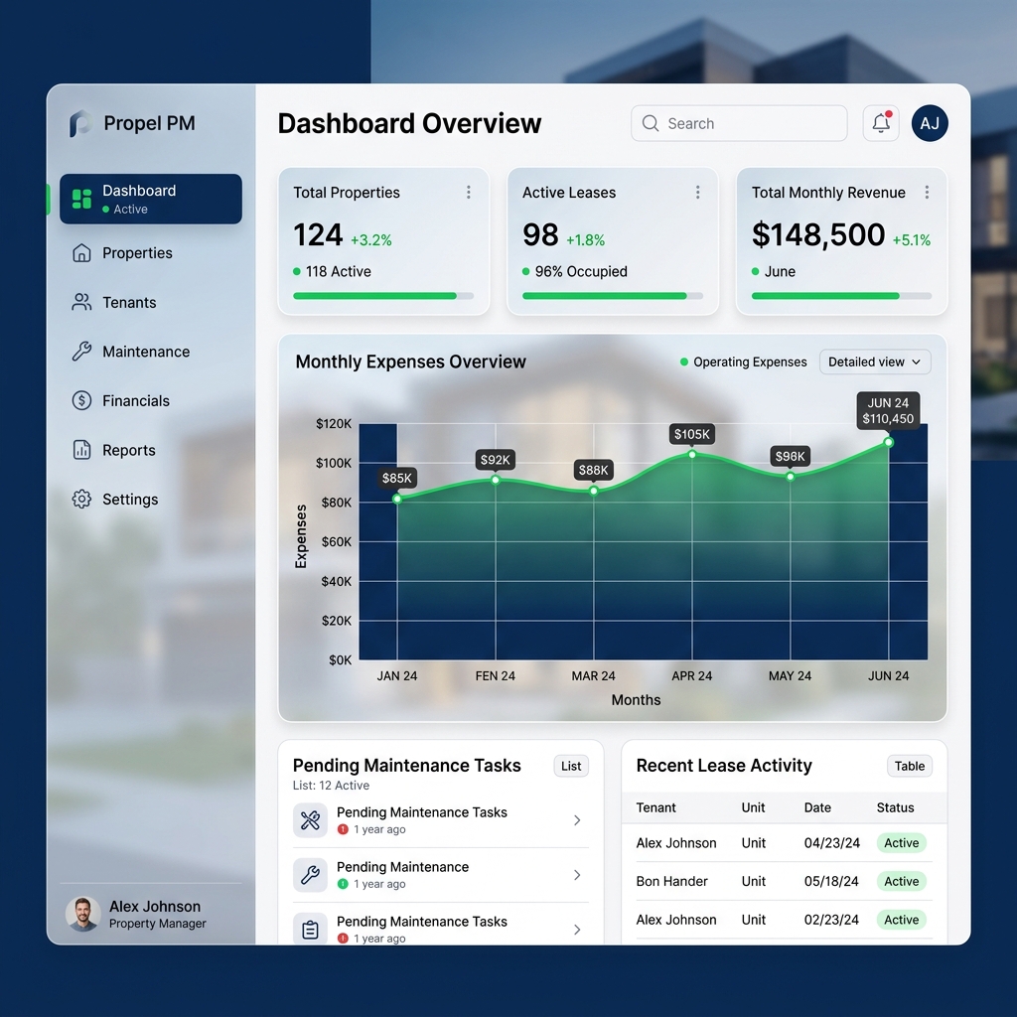Viewport: 1017px width, 1017px height.
Task: Click the Tenants people icon
Action: click(x=81, y=302)
